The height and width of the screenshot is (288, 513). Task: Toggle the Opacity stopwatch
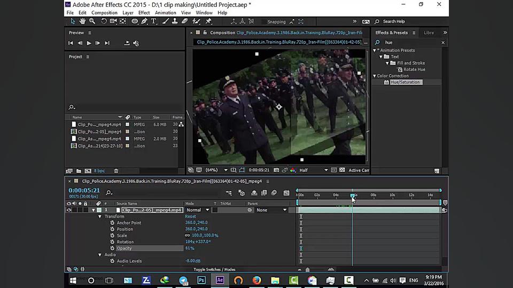click(112, 249)
